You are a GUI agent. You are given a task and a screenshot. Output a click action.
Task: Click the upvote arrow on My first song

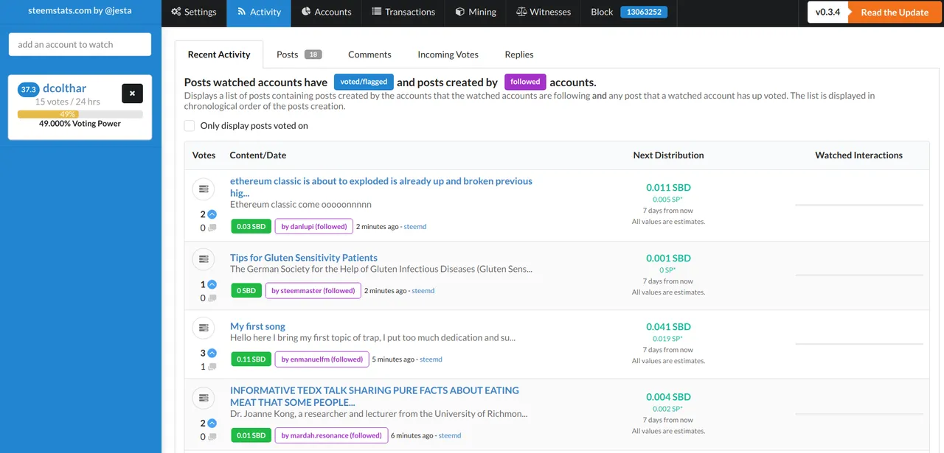tap(212, 354)
